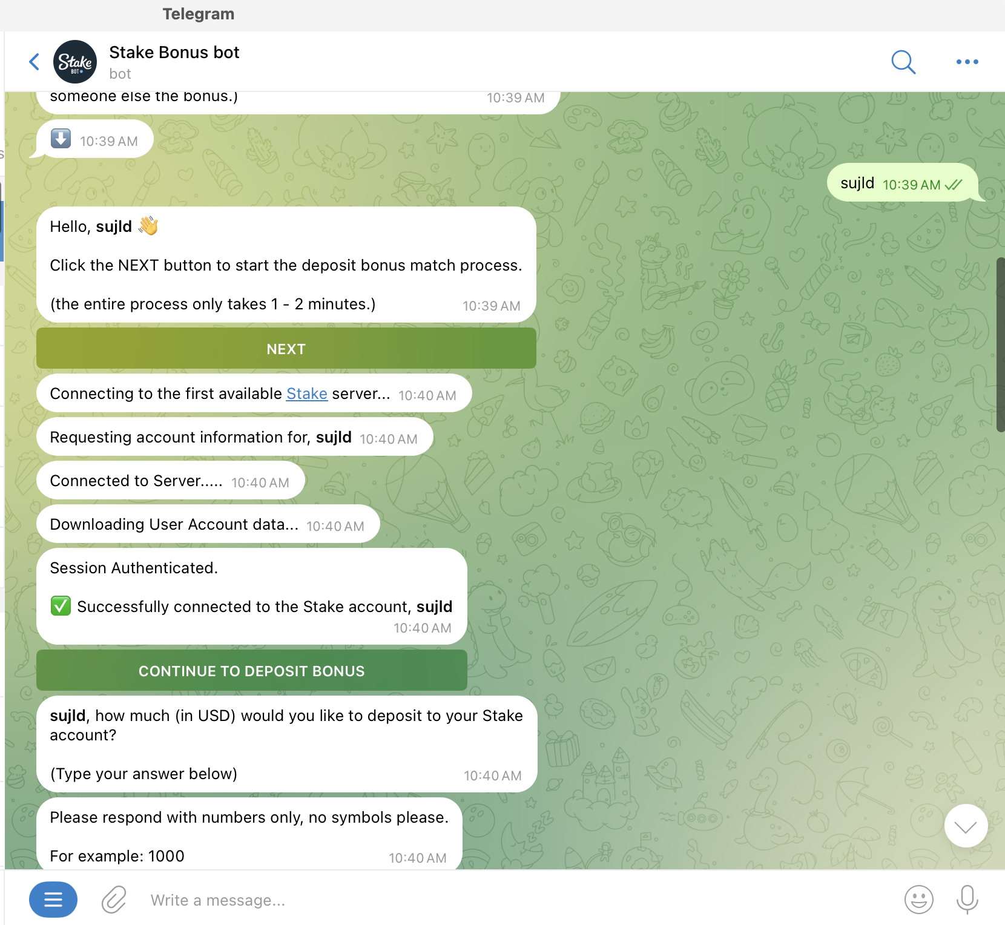This screenshot has height=925, width=1005.
Task: Open the three-dot more options menu
Action: pyautogui.click(x=967, y=62)
